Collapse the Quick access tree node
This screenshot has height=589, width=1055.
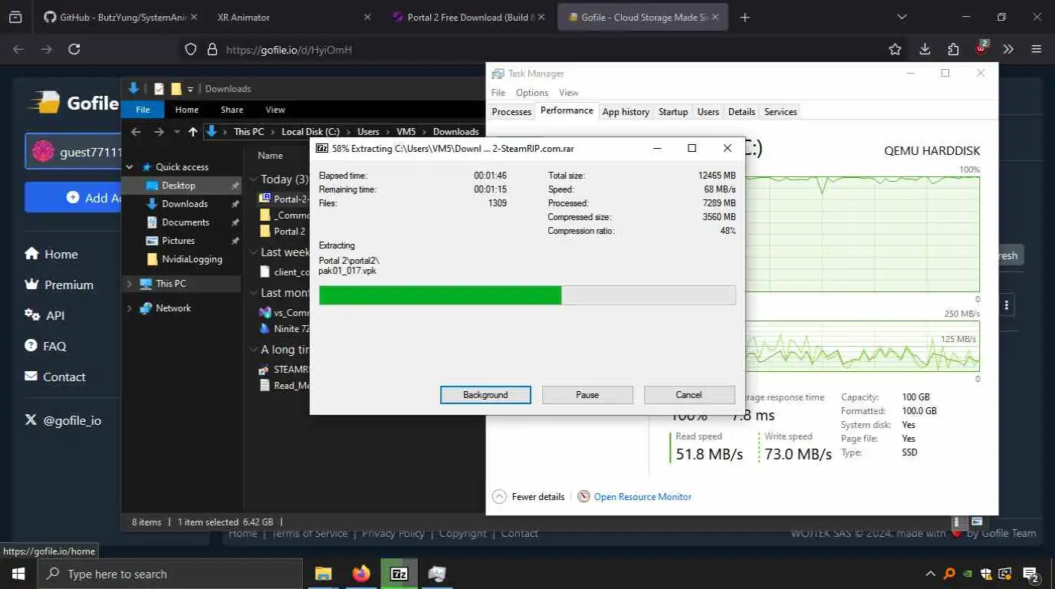129,167
